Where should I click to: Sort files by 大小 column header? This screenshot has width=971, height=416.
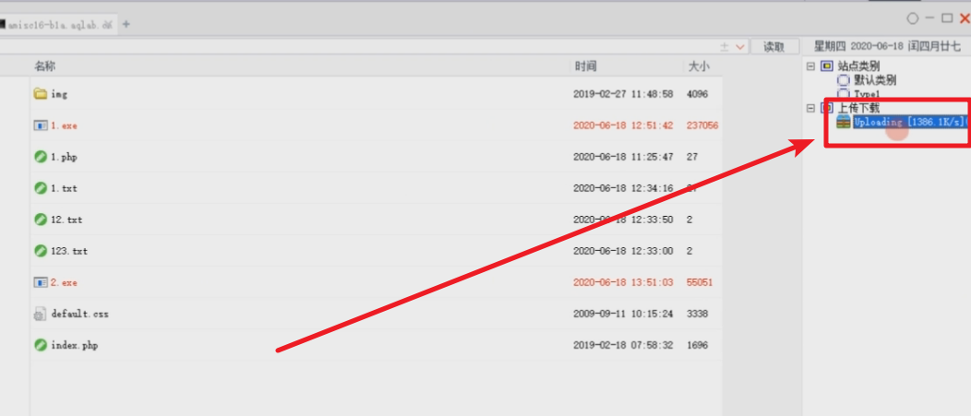[699, 66]
